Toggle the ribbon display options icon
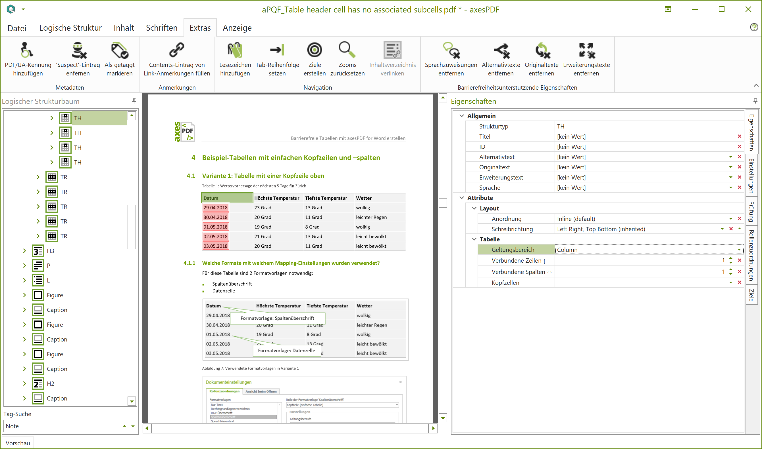762x449 pixels. [x=668, y=9]
